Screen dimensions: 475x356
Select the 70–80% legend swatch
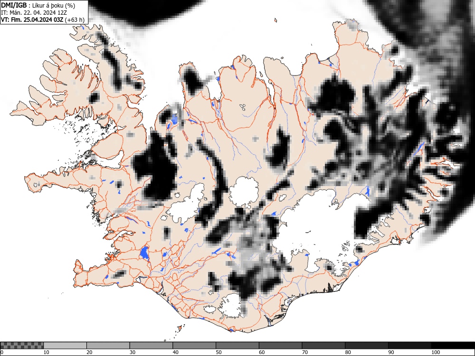(323, 346)
